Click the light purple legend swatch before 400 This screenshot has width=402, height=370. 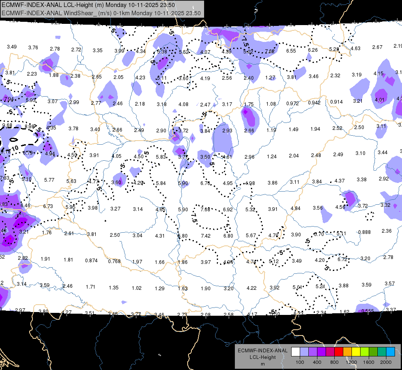point(313,352)
